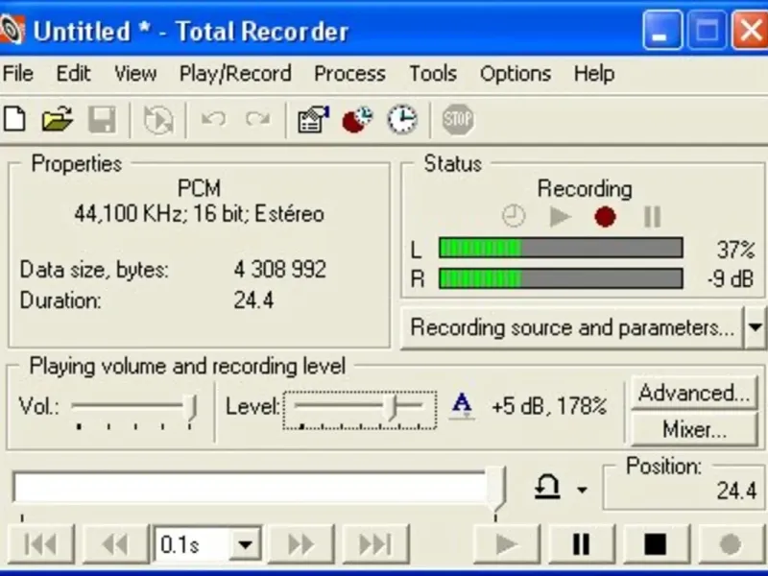Click the PCM format label
768x576 pixels.
tap(199, 188)
